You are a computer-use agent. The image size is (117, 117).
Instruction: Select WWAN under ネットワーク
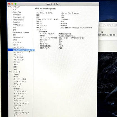(x=16, y=74)
